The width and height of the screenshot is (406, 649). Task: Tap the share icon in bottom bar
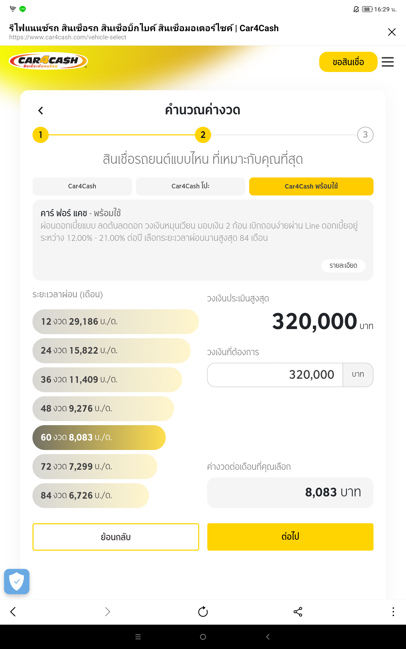click(x=298, y=612)
